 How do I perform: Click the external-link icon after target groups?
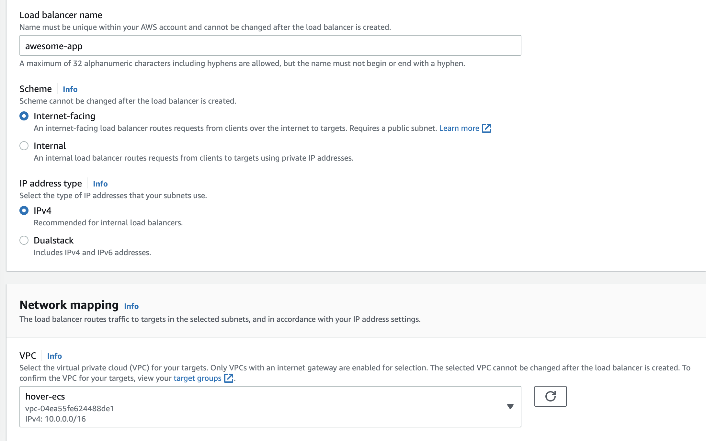pyautogui.click(x=229, y=378)
